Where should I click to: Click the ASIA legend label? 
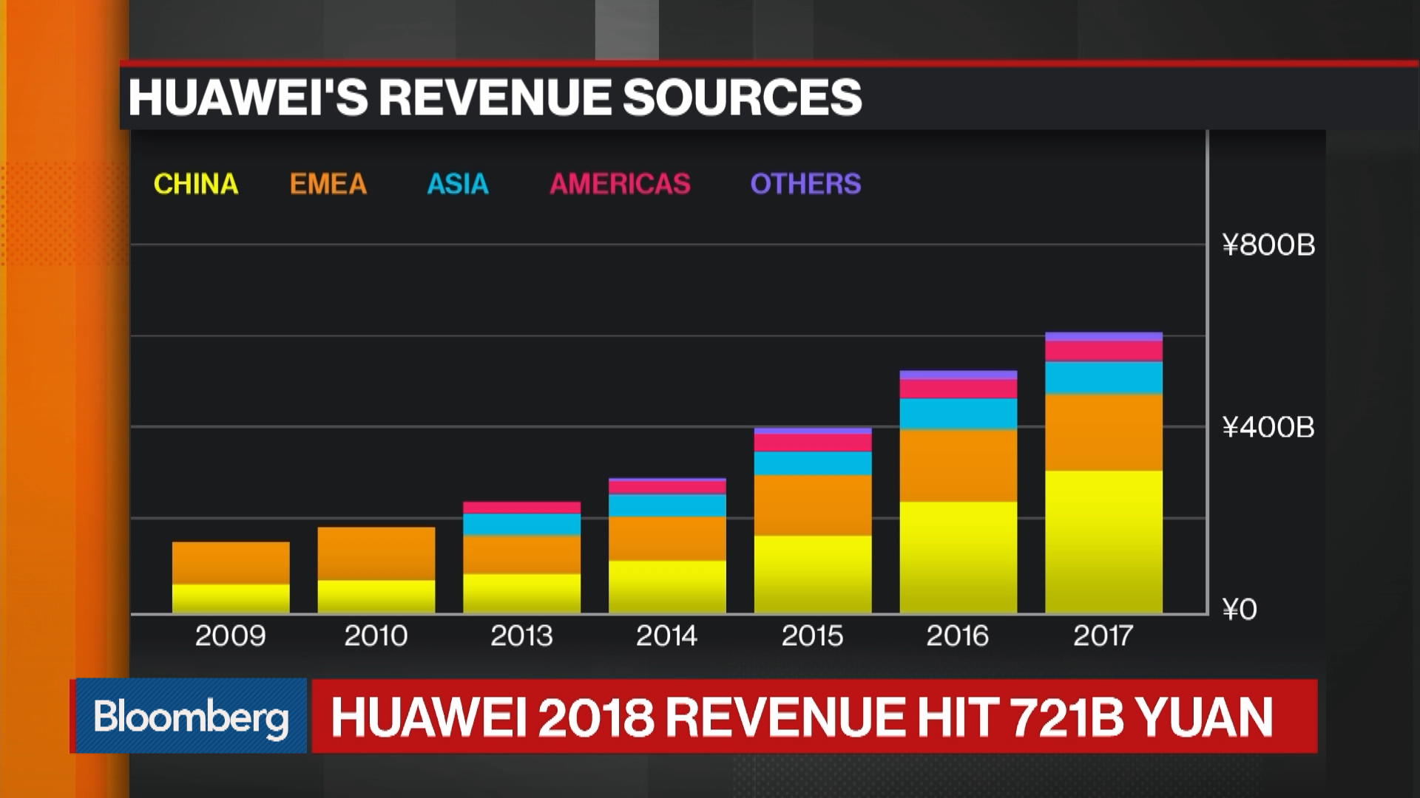pyautogui.click(x=458, y=184)
